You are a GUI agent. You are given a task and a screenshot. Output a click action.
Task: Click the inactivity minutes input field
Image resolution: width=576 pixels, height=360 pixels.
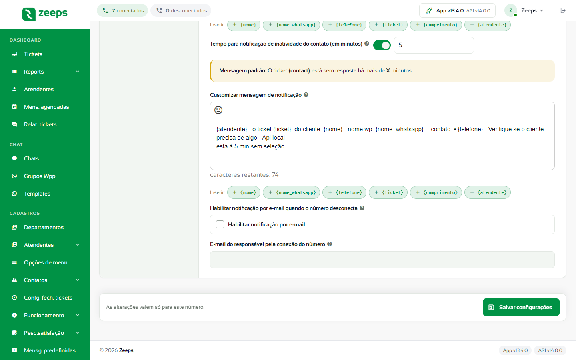click(x=434, y=45)
